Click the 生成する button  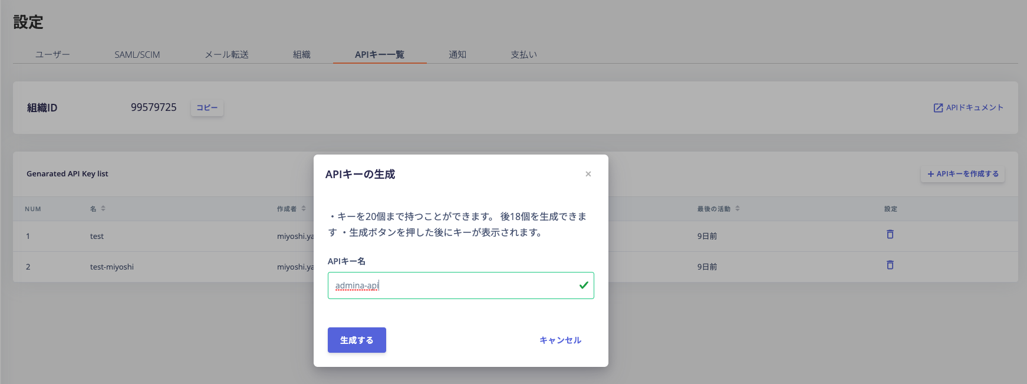357,340
